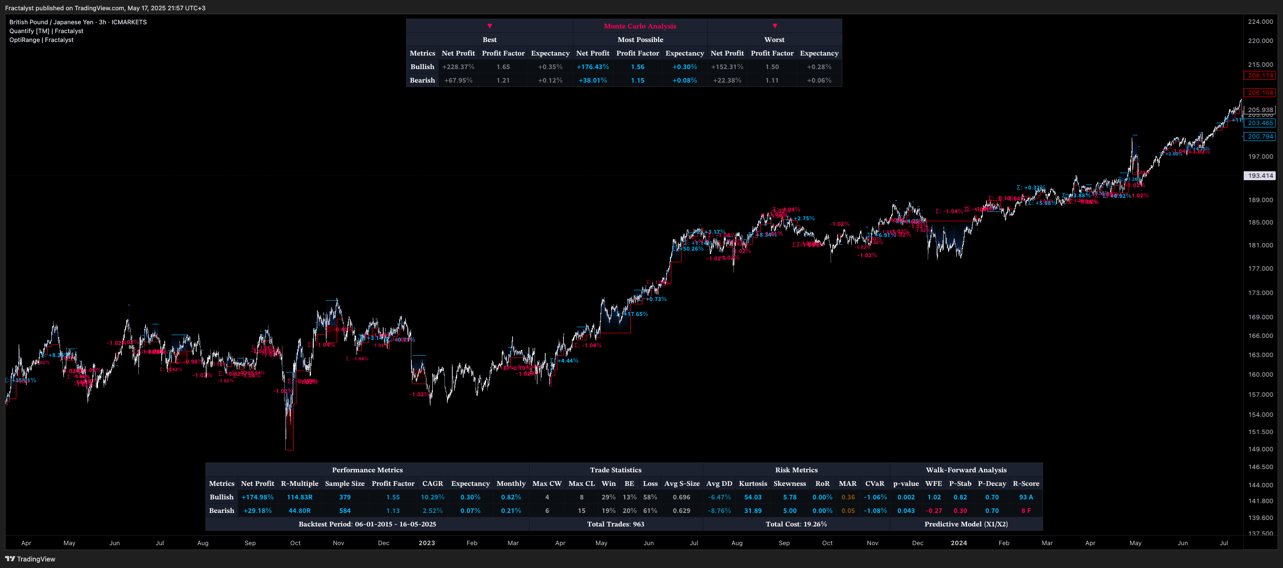The image size is (1283, 568).
Task: Click the blue 203.465 price label
Action: (x=1260, y=123)
